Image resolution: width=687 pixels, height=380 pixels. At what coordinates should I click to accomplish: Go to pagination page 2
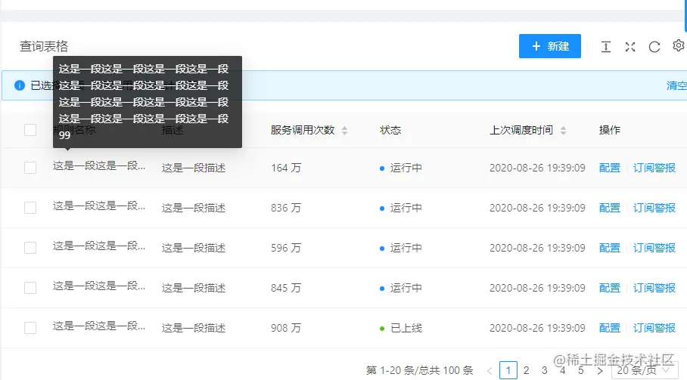[526, 370]
